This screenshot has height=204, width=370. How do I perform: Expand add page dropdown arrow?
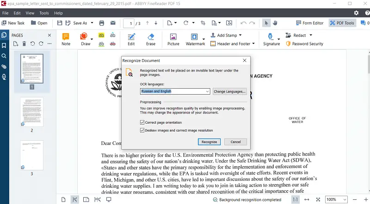coord(175,23)
